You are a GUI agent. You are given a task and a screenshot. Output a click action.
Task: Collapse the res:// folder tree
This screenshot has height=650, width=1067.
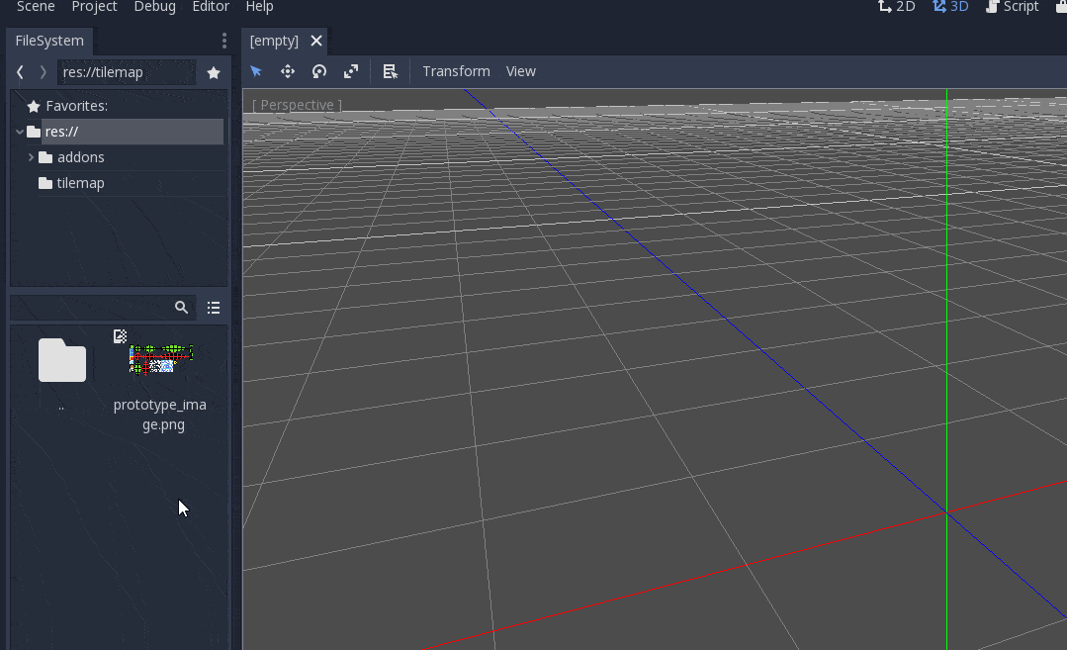[19, 131]
